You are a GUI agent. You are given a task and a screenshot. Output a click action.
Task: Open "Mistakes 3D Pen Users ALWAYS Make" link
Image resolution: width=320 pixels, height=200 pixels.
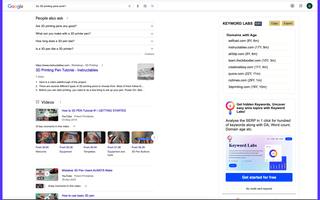[87, 170]
